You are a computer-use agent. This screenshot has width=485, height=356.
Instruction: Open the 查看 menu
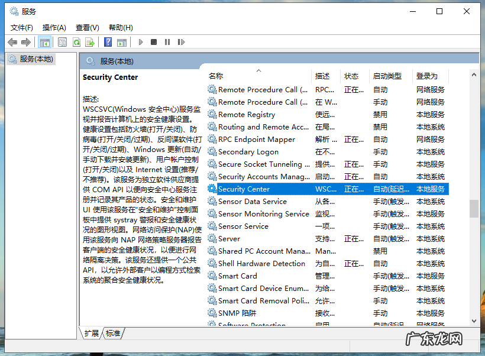(86, 27)
